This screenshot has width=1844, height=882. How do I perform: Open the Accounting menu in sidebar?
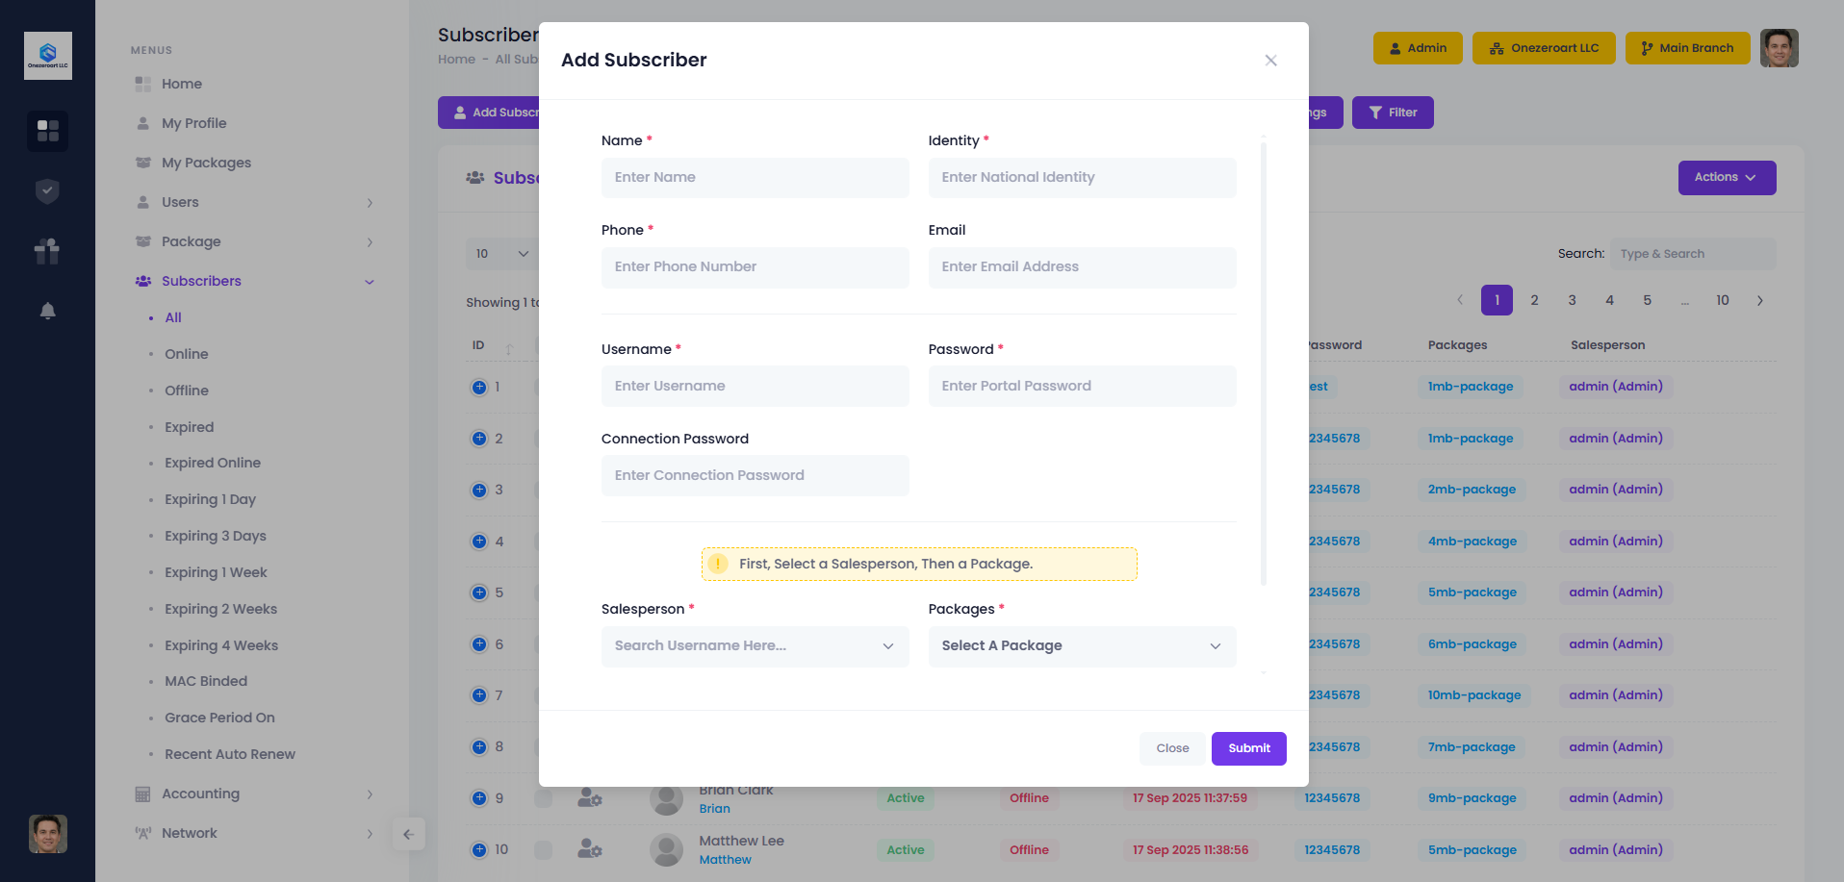point(200,794)
